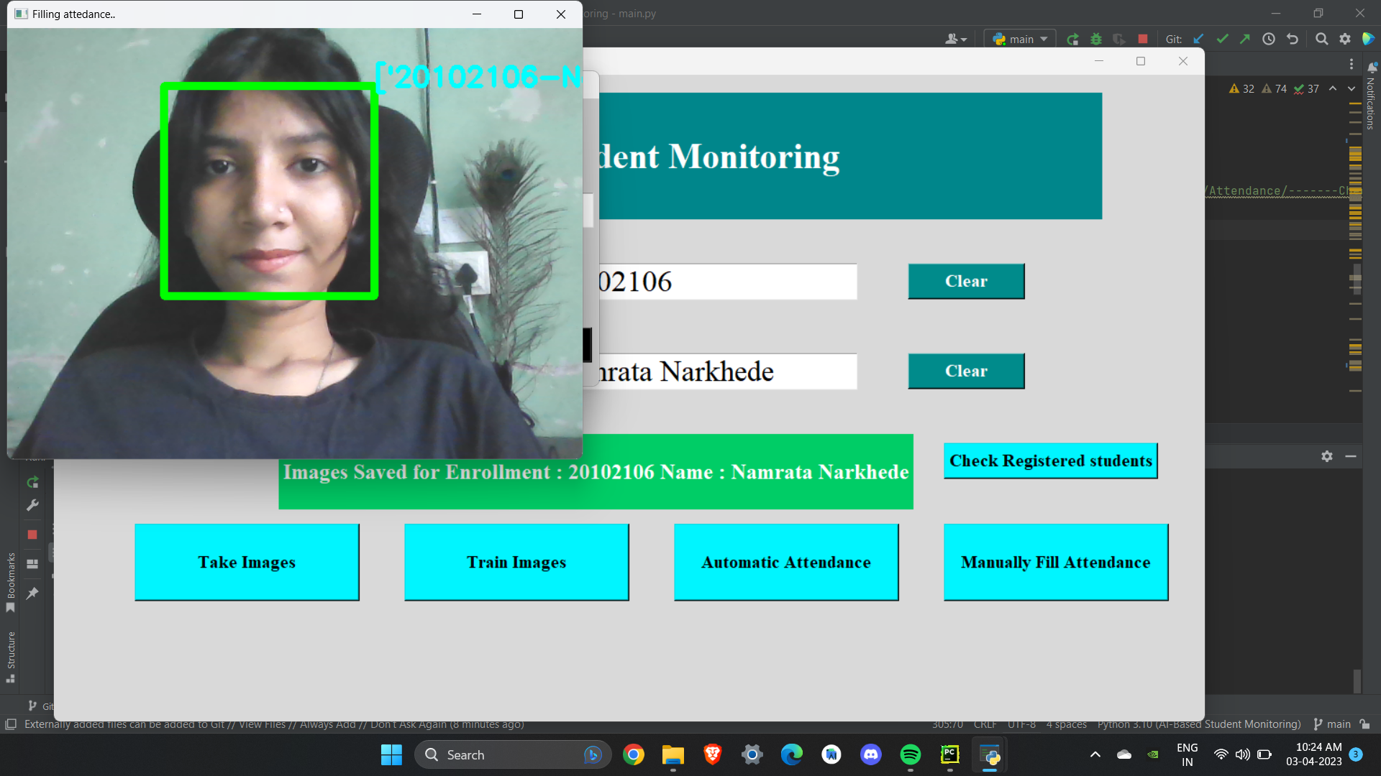Viewport: 1381px width, 776px height.
Task: Start debugging with the bug icon
Action: tap(1096, 39)
